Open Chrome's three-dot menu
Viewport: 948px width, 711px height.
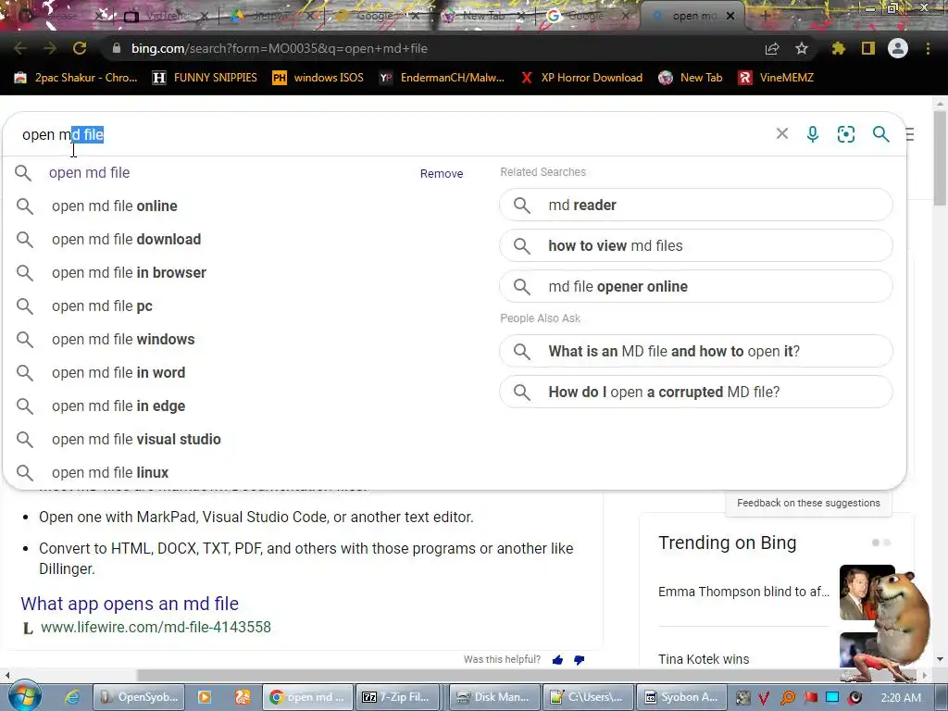tap(928, 48)
